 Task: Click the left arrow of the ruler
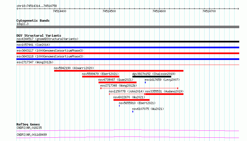(17, 9)
